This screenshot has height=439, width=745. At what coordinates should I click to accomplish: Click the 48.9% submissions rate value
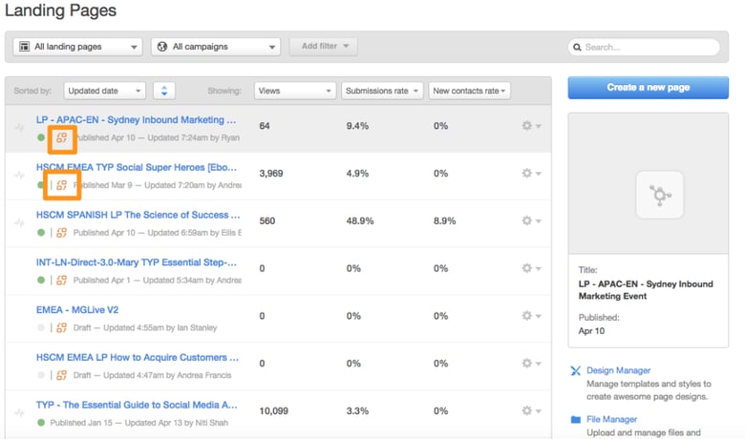360,220
